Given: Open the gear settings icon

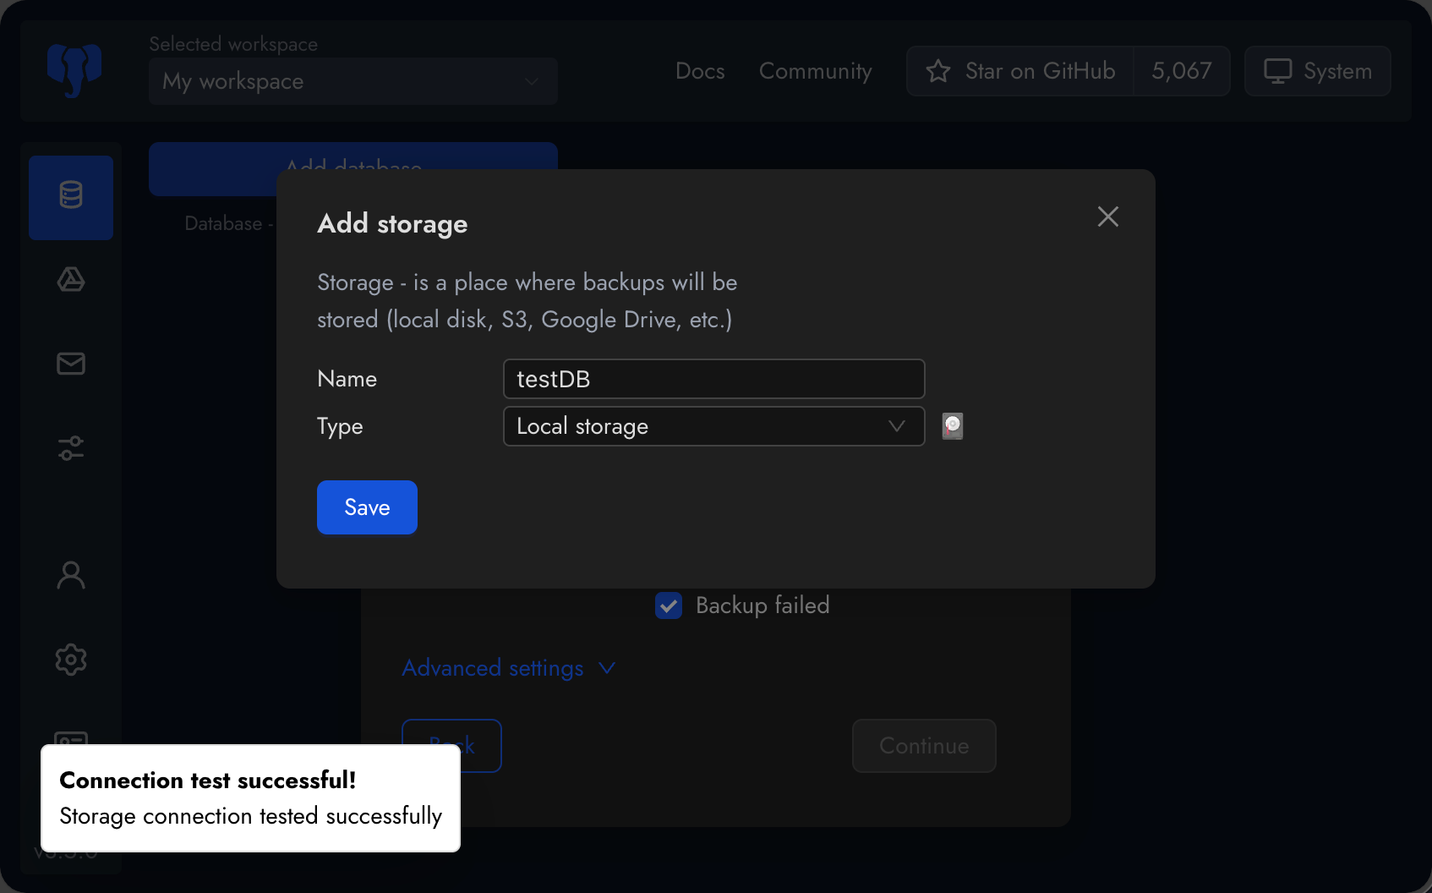Looking at the screenshot, I should (71, 660).
